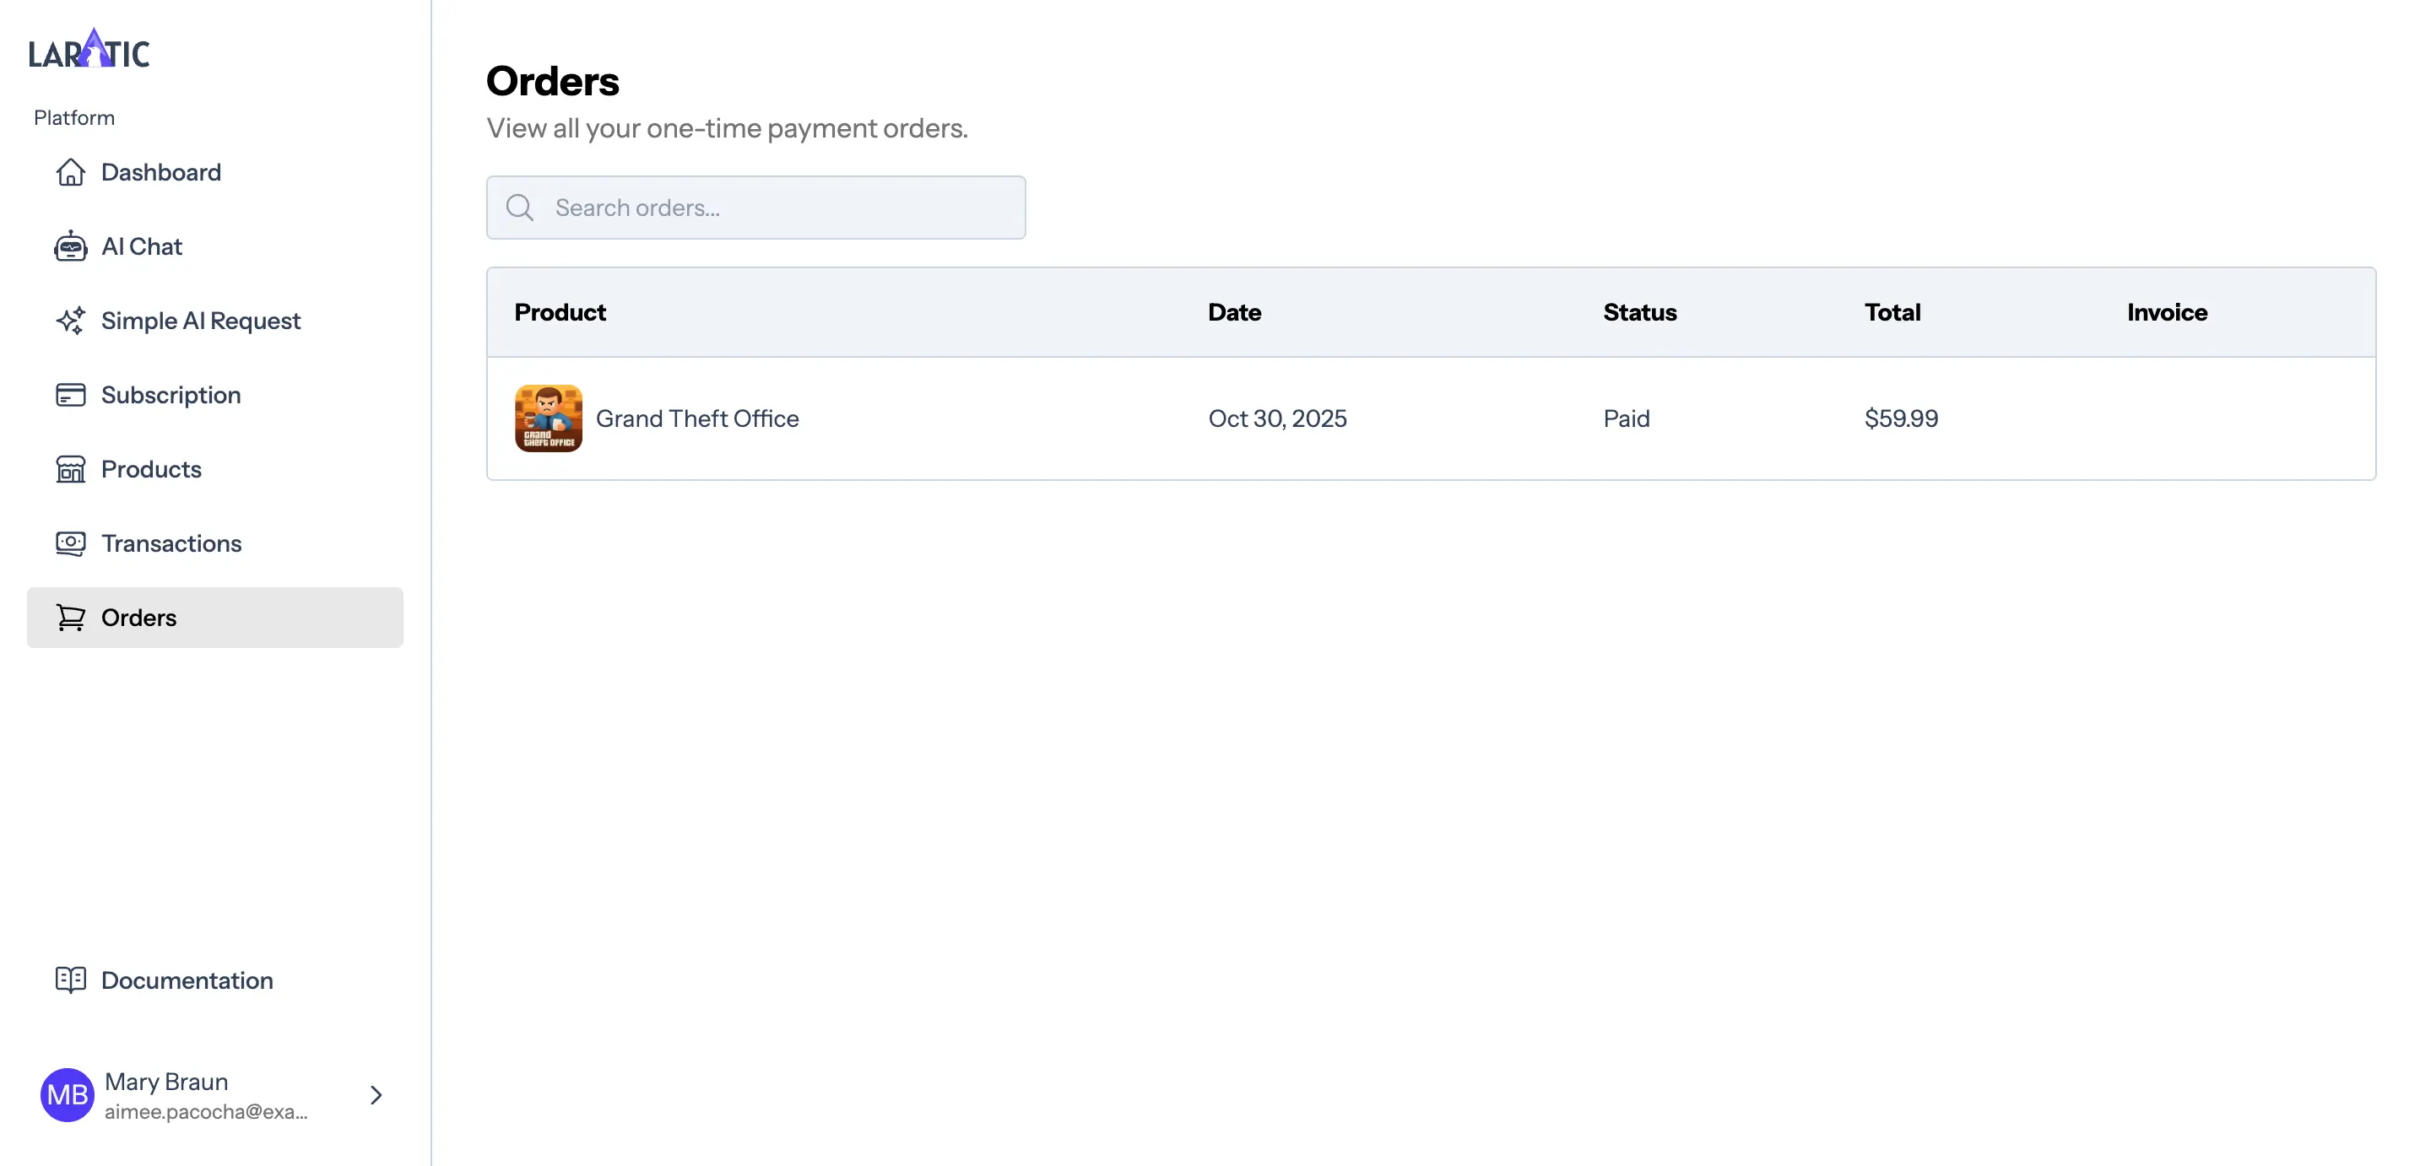Click the AI Chat robot icon
Viewport: 2431px width, 1166px height.
point(70,246)
